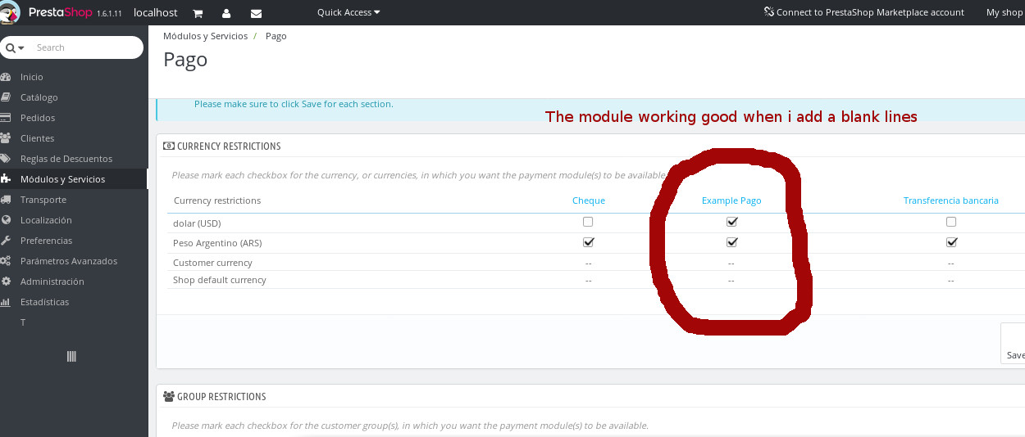Click the Currency restrictions column header

217,200
